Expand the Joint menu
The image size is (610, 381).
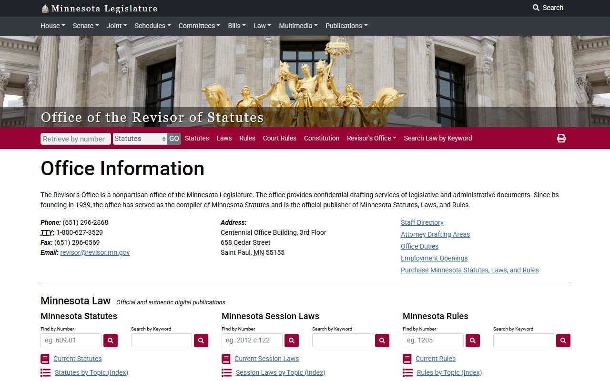[x=116, y=26]
